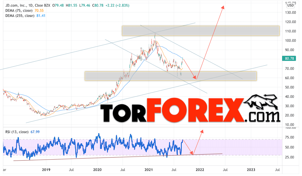Click the closing price value C80.78
This screenshot has height=176, width=302.
click(98, 5)
